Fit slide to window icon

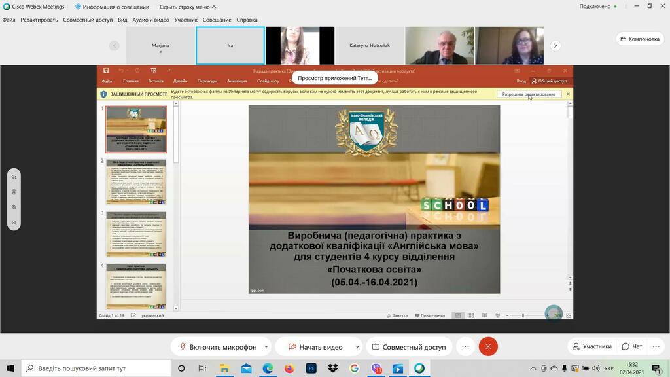[569, 315]
